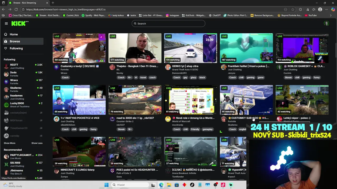Open Lucky3900 in Following list

click(23, 105)
